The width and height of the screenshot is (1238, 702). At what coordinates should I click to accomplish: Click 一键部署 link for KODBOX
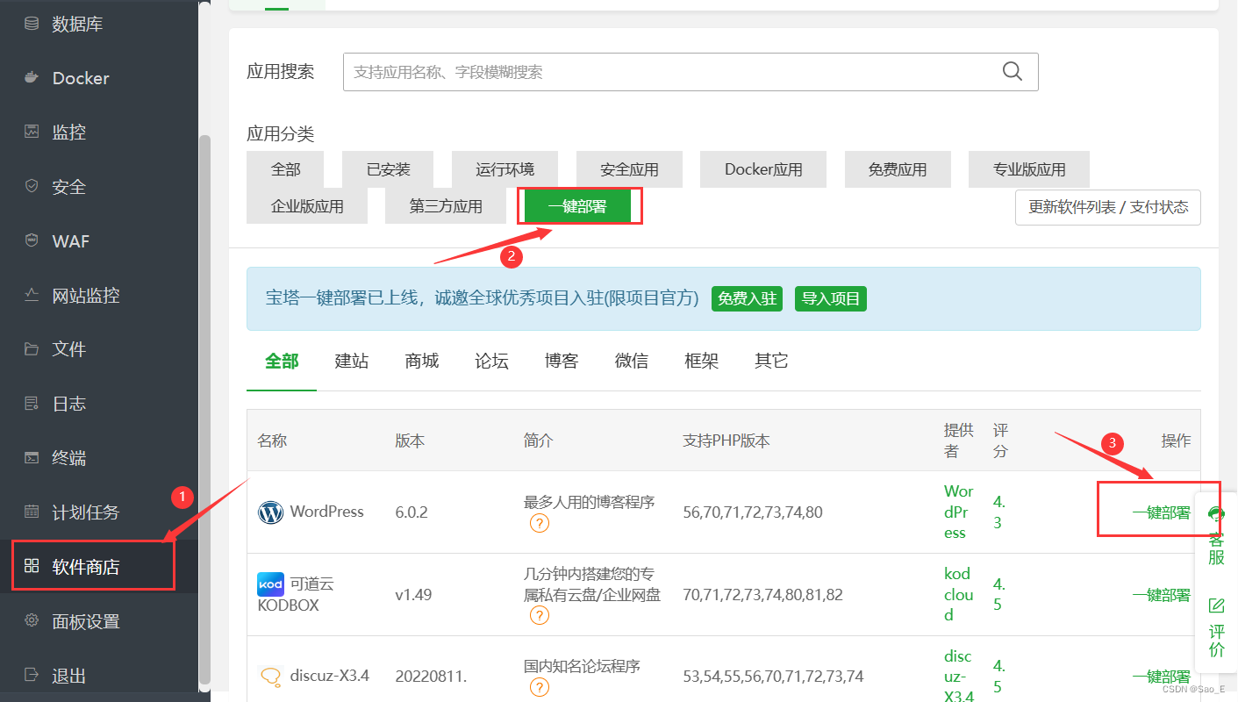(1162, 595)
